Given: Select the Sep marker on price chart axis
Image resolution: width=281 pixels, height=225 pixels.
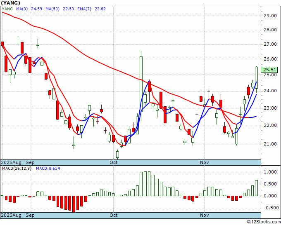Looking at the screenshot, I should point(30,162).
